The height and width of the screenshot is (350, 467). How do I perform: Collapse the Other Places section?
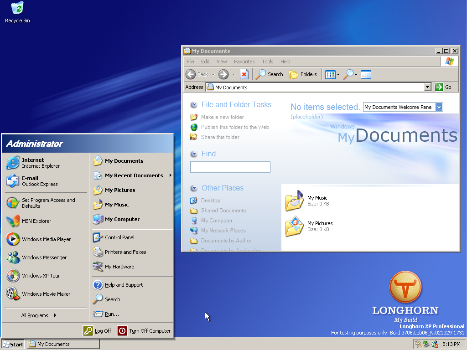pos(194,188)
